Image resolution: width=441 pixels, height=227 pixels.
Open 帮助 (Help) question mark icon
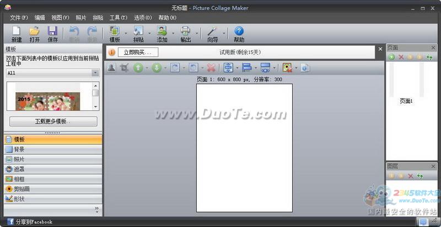239,31
